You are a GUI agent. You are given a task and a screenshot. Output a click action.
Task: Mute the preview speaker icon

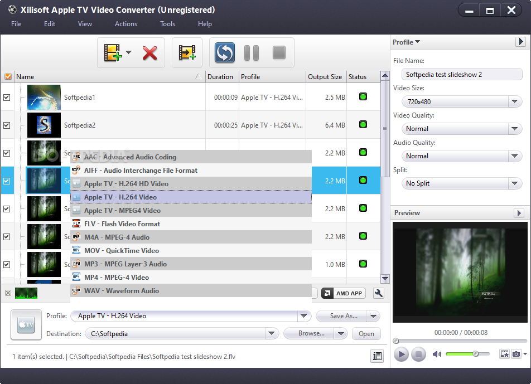[x=437, y=354]
